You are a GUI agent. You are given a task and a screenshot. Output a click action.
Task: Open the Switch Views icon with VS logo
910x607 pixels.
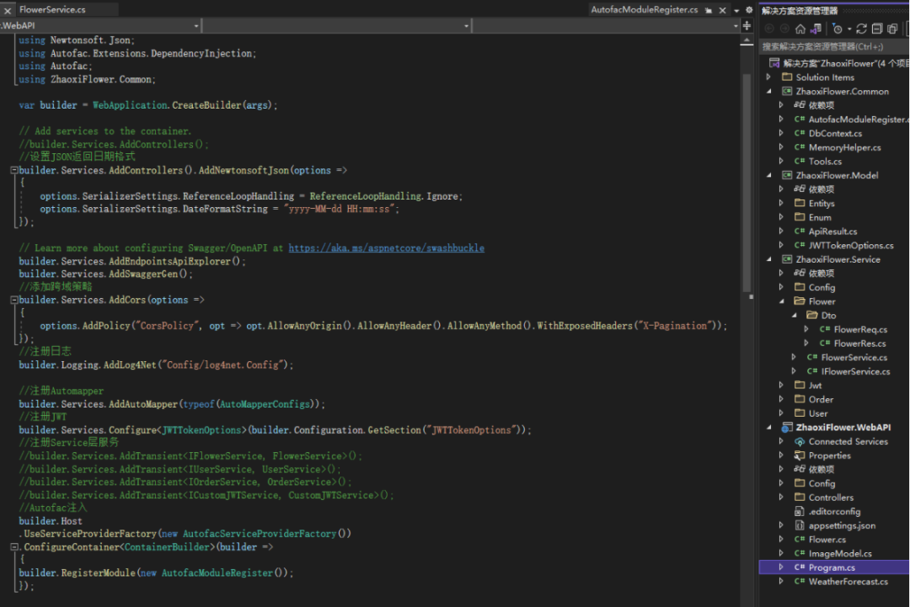tap(815, 29)
